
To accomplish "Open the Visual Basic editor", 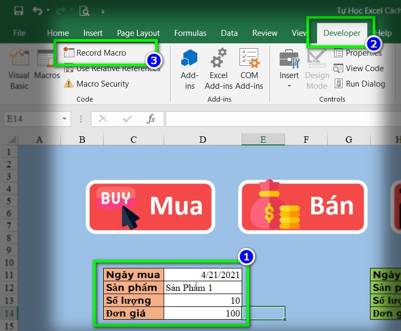I will click(19, 70).
